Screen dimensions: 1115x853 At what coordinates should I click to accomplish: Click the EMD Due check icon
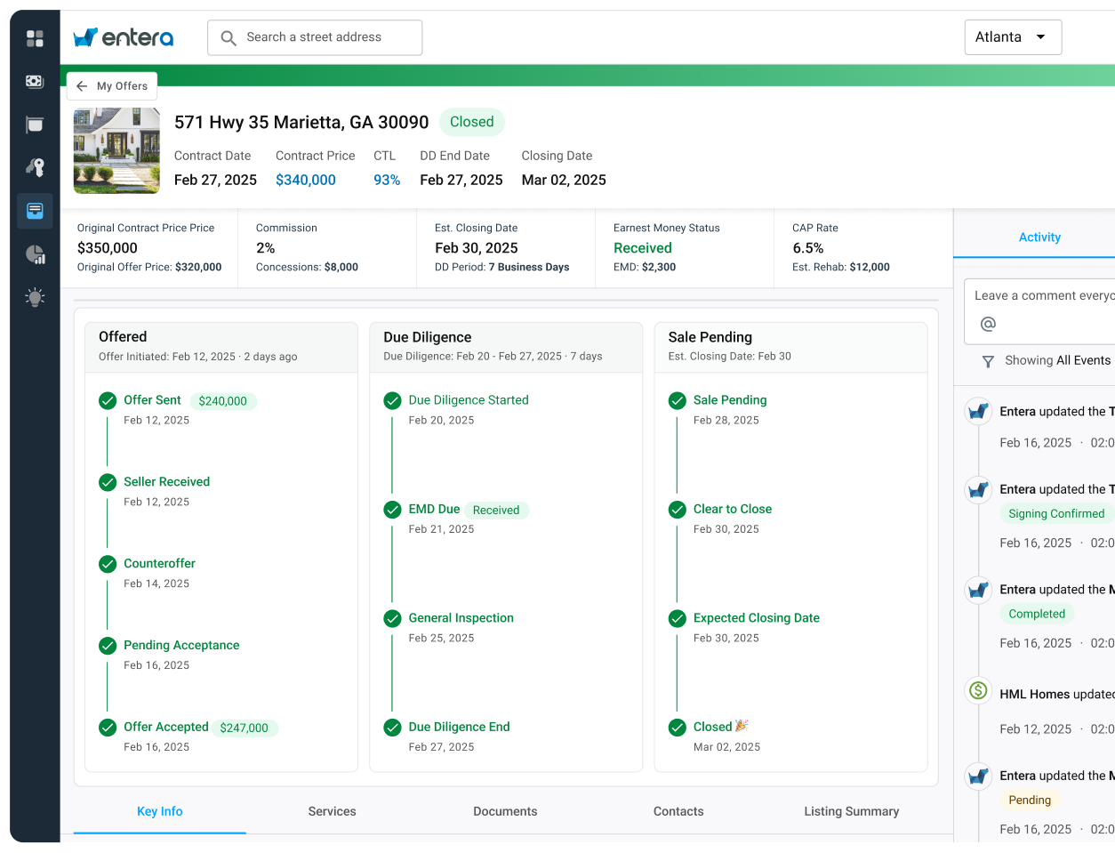pyautogui.click(x=392, y=510)
